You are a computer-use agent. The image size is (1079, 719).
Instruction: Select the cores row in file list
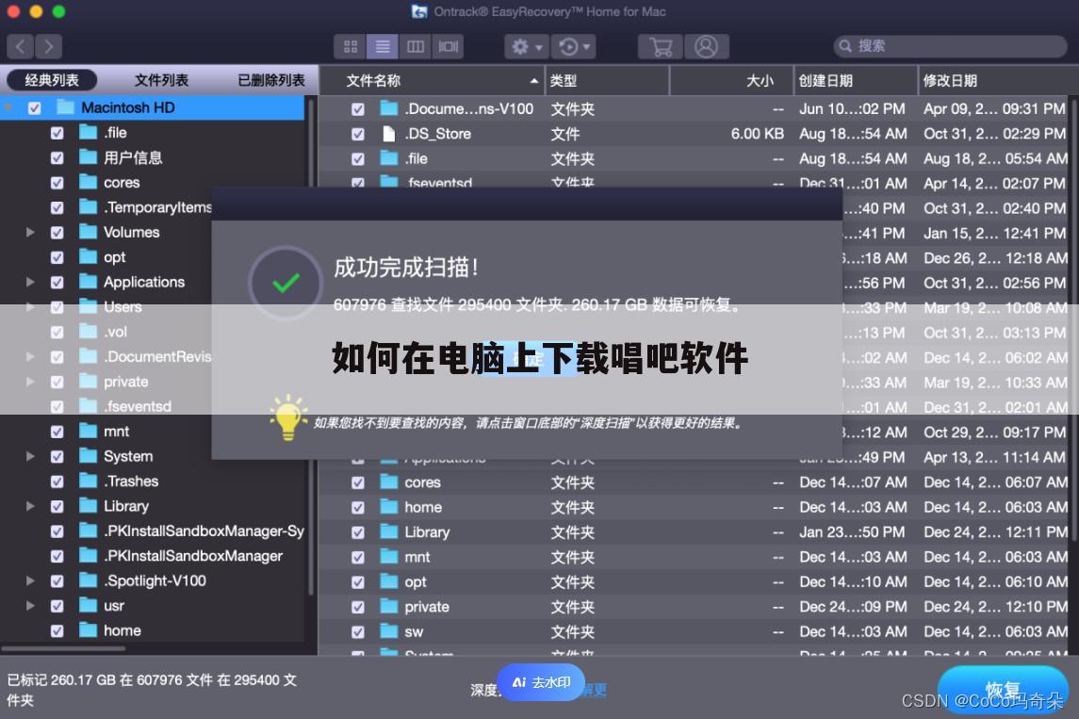[695, 482]
